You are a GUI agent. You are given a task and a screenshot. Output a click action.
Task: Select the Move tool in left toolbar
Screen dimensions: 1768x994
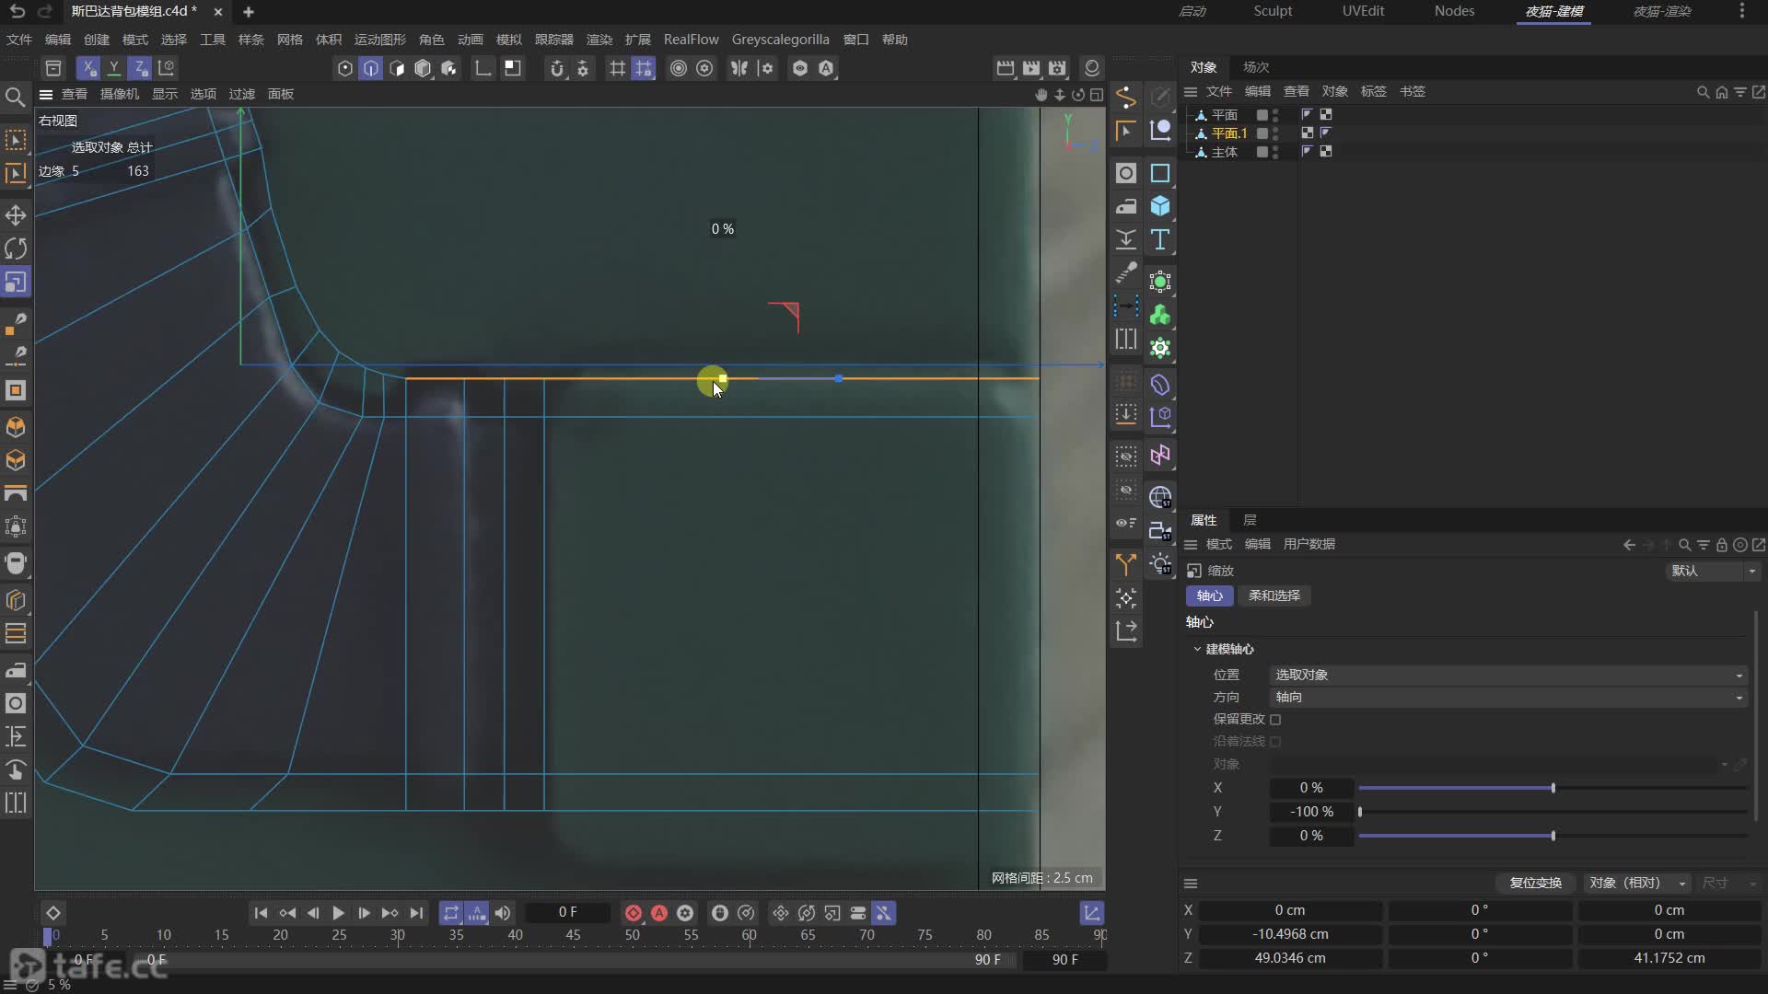point(16,215)
